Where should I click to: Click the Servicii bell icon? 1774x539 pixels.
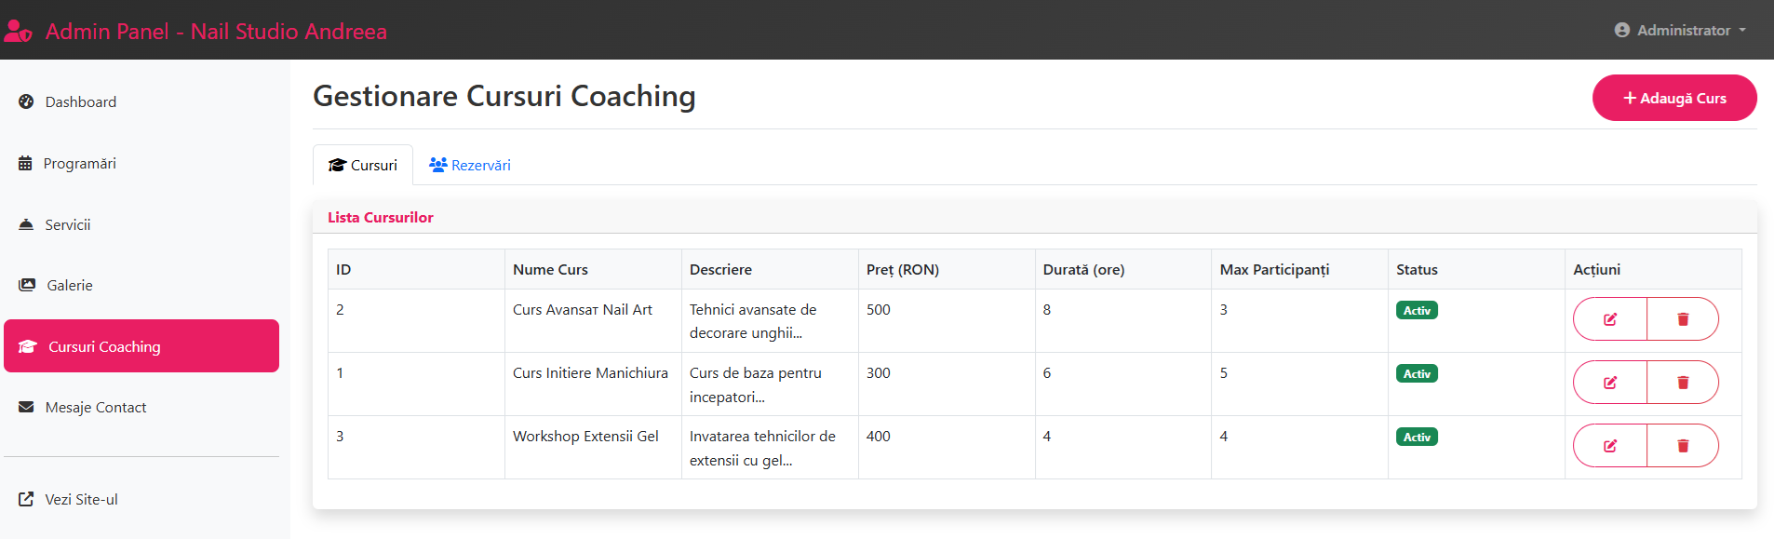coord(26,224)
